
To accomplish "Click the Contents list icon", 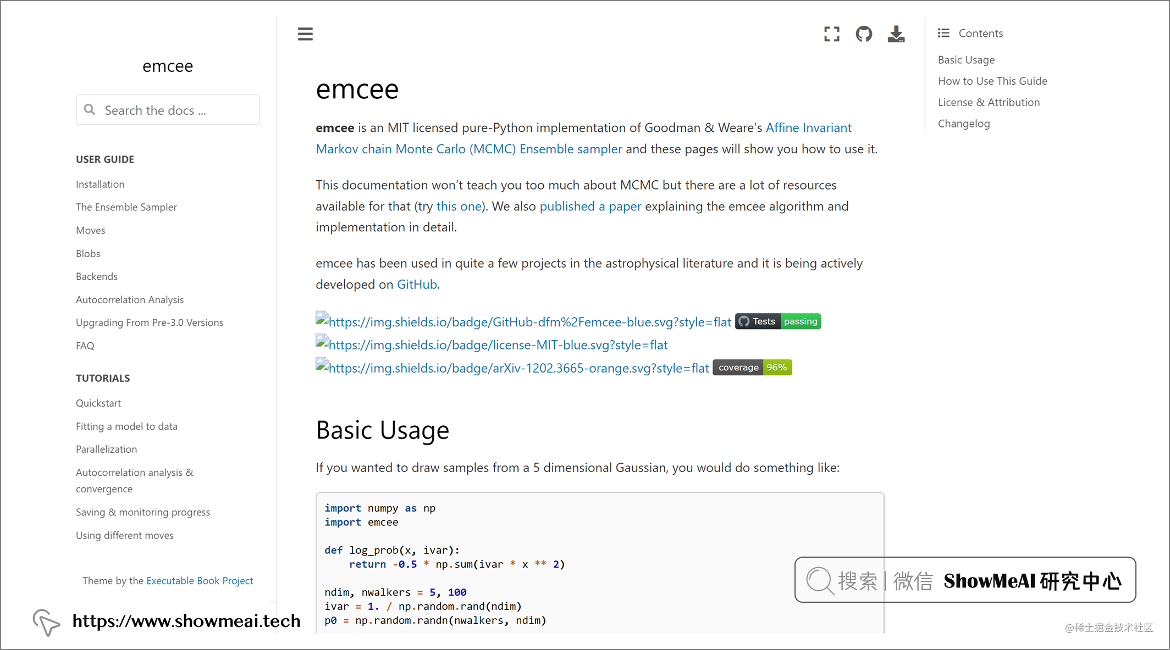I will click(943, 33).
